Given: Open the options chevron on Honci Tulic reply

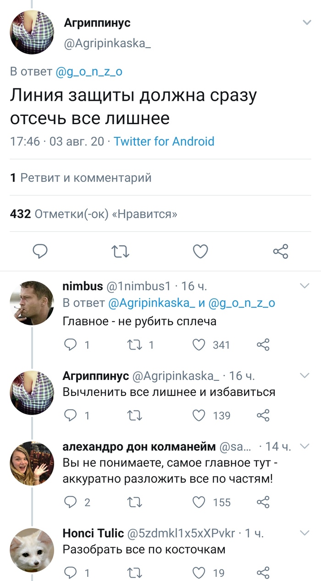Looking at the screenshot, I should [x=304, y=533].
